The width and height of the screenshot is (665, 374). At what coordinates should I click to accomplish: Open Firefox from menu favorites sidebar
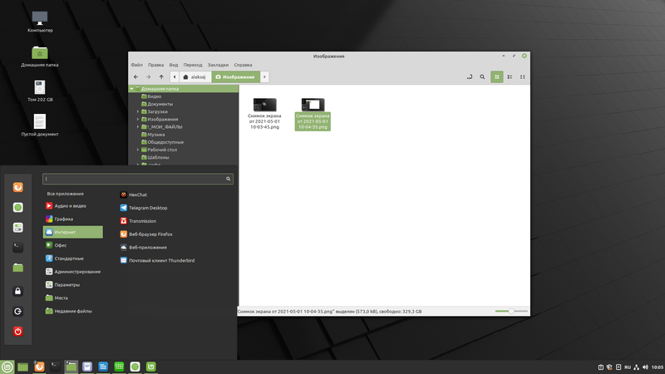tap(17, 187)
